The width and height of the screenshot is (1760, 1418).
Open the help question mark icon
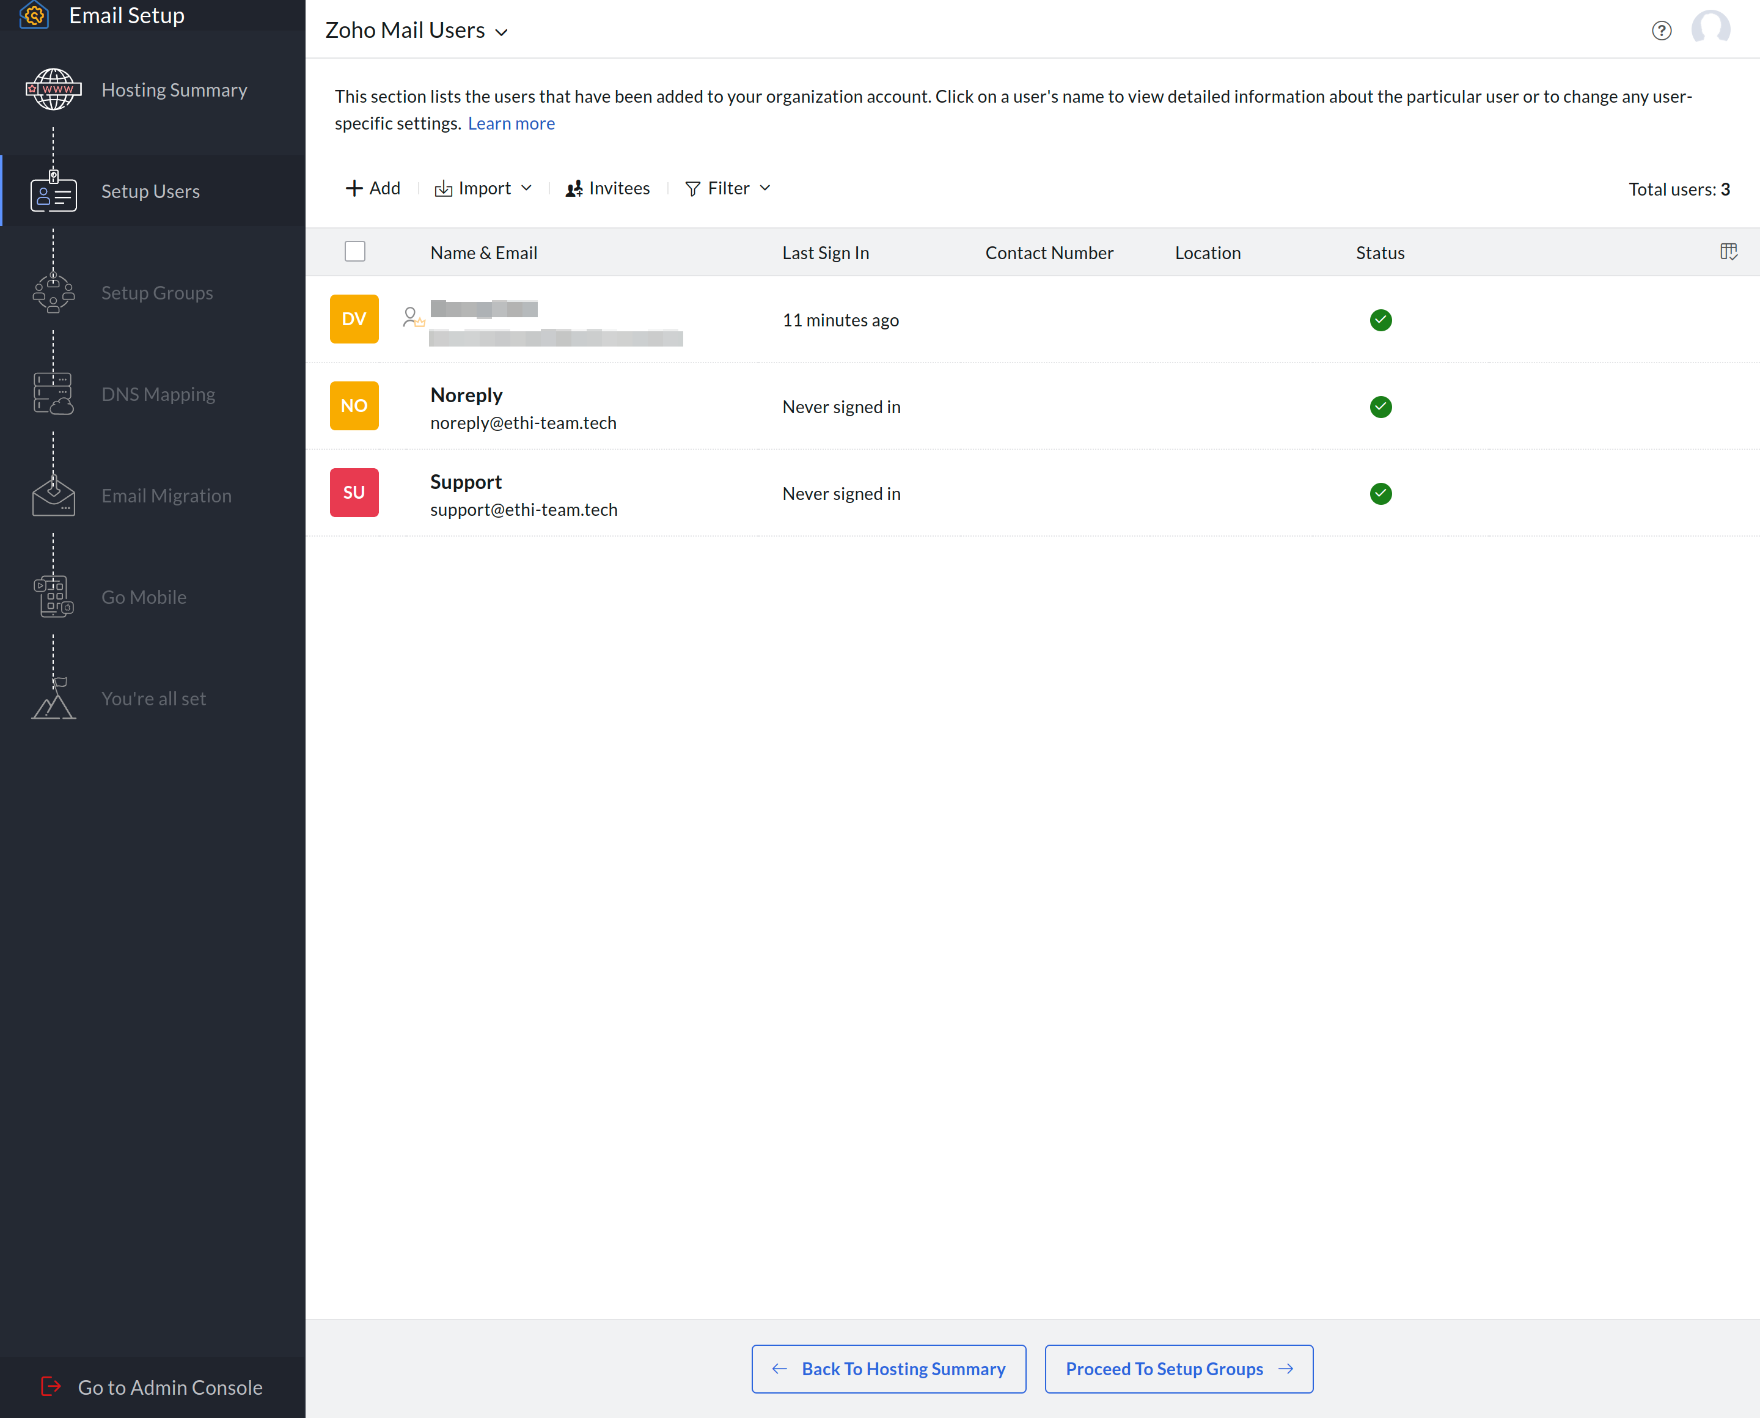coord(1661,30)
